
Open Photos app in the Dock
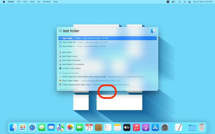(70, 128)
